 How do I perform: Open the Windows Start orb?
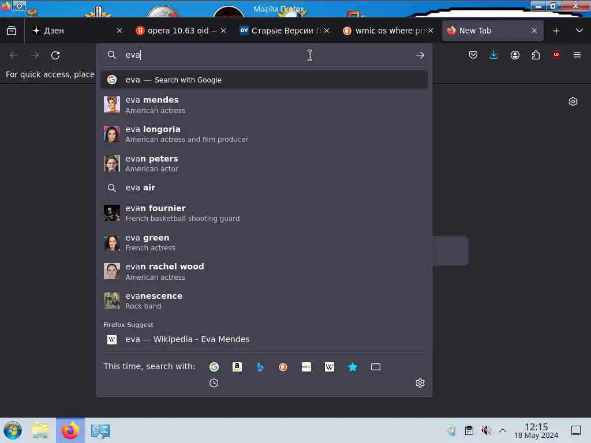tap(13, 430)
